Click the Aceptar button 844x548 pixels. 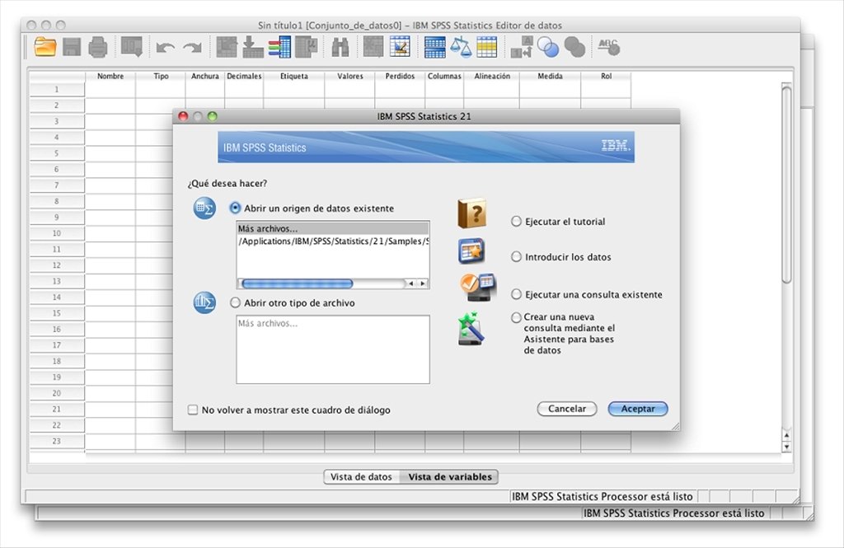coord(638,409)
